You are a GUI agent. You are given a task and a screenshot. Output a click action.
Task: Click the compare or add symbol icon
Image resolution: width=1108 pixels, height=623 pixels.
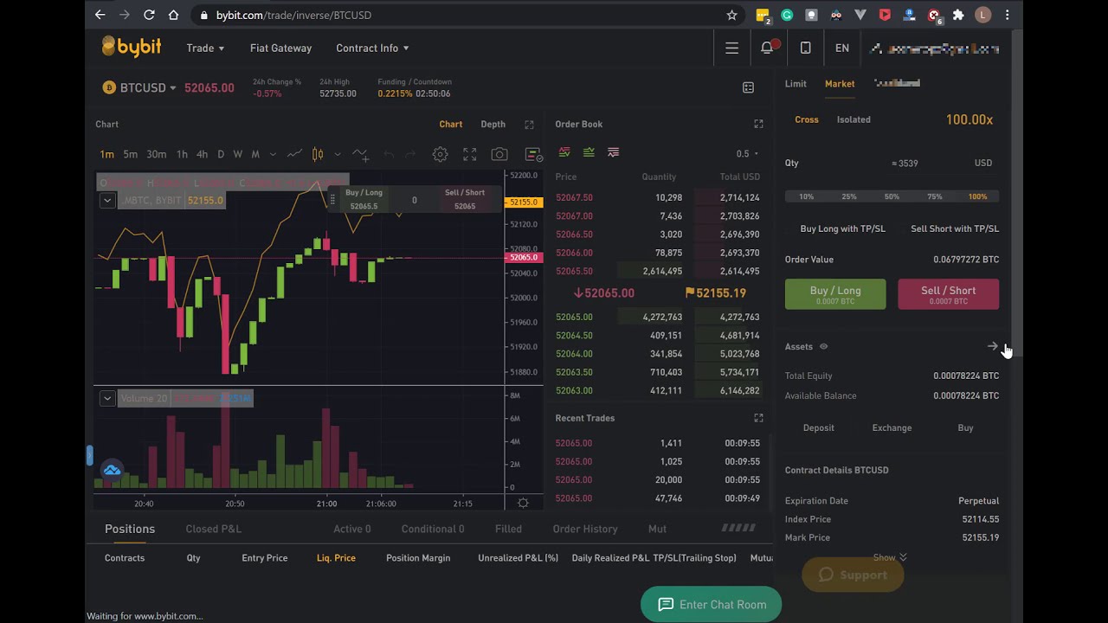361,154
